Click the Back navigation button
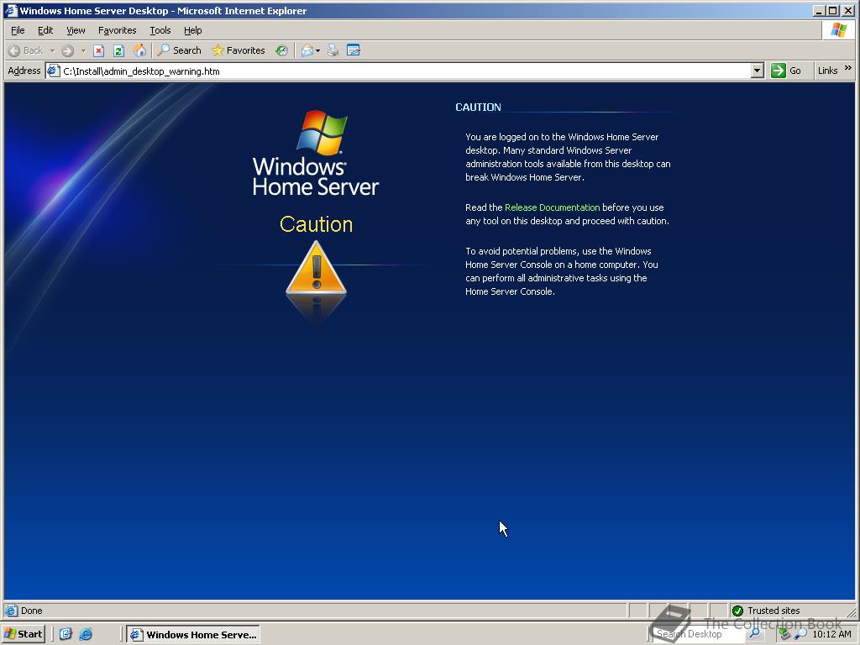The height and width of the screenshot is (645, 860). point(26,50)
